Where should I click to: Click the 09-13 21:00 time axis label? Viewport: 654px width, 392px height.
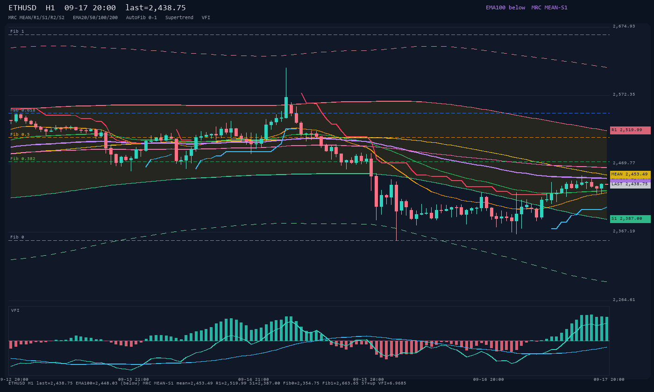tap(134, 379)
